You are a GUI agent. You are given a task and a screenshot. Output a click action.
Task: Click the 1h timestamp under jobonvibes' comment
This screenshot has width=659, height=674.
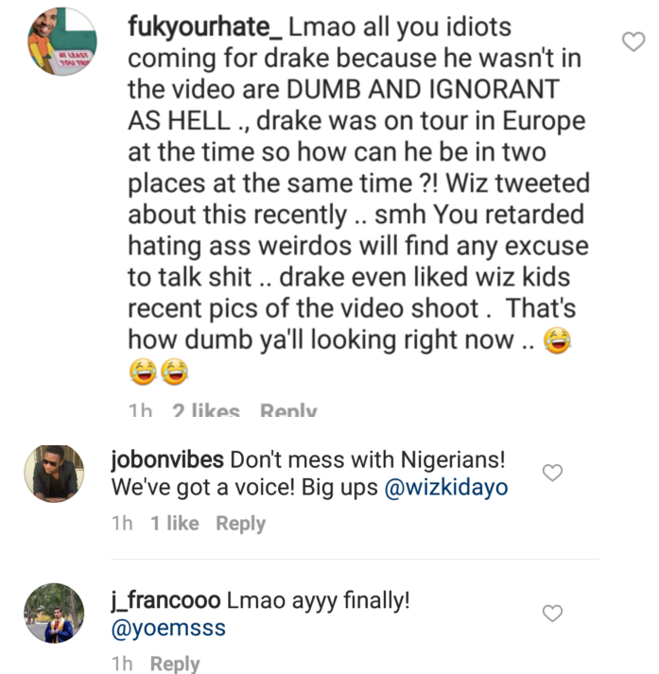tap(122, 523)
